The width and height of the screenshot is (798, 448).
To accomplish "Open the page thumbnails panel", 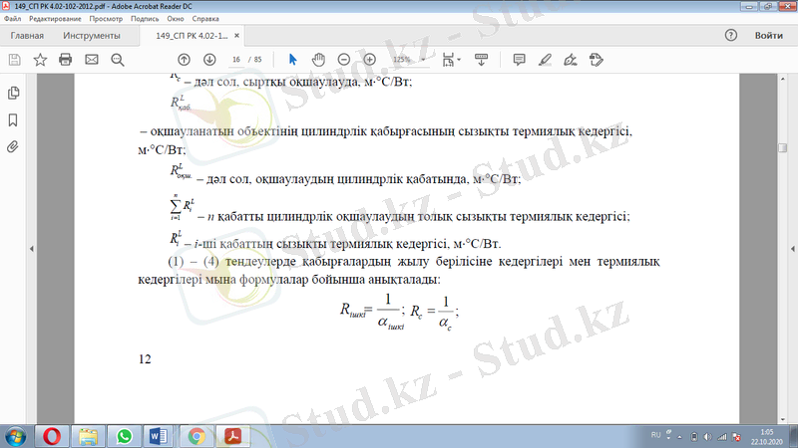I will coord(13,93).
